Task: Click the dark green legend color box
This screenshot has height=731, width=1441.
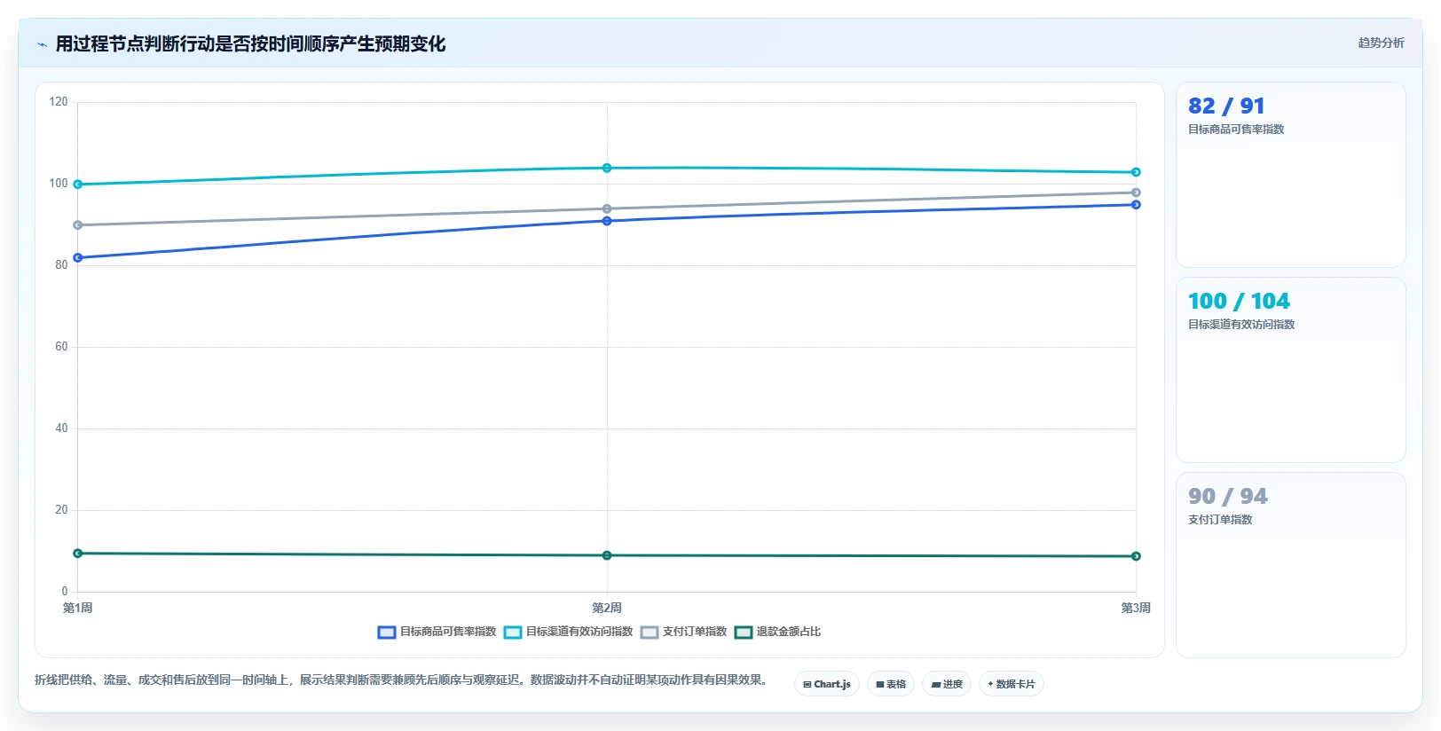Action: tap(744, 633)
